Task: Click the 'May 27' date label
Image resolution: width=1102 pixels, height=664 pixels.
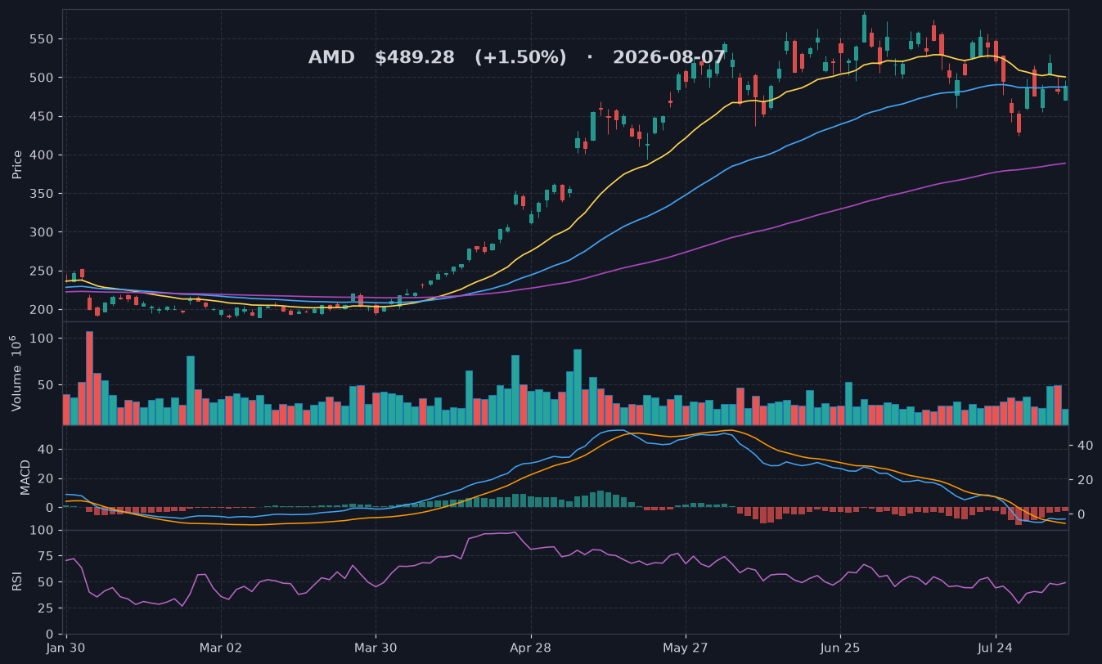Action: (x=685, y=649)
